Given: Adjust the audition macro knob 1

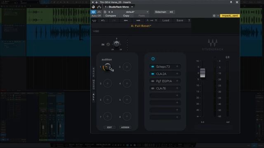Looking at the screenshot, I should point(107,67).
